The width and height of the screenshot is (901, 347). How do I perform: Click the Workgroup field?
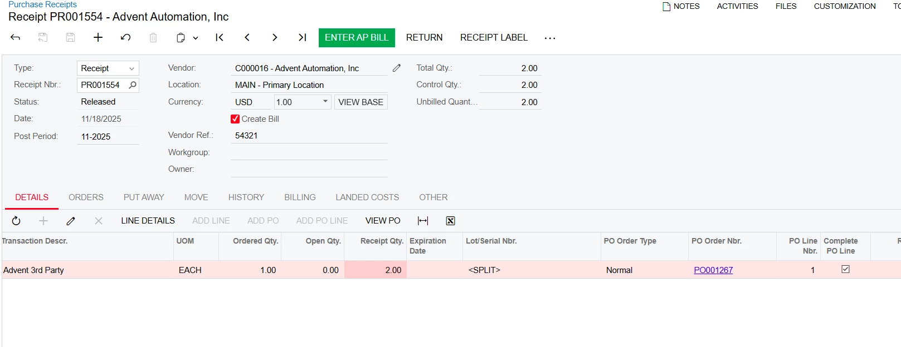click(309, 152)
